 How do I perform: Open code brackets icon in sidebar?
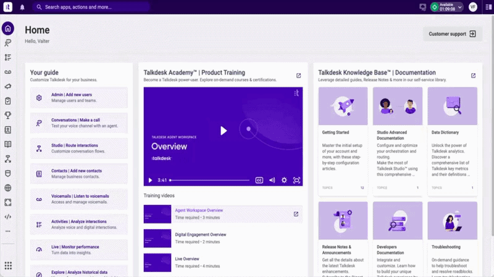click(x=8, y=217)
